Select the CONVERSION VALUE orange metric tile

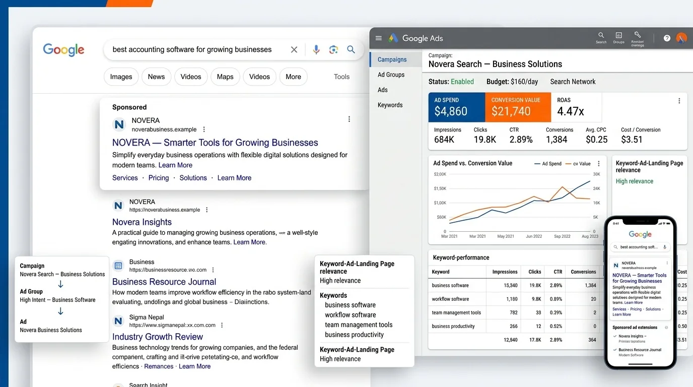(518, 107)
